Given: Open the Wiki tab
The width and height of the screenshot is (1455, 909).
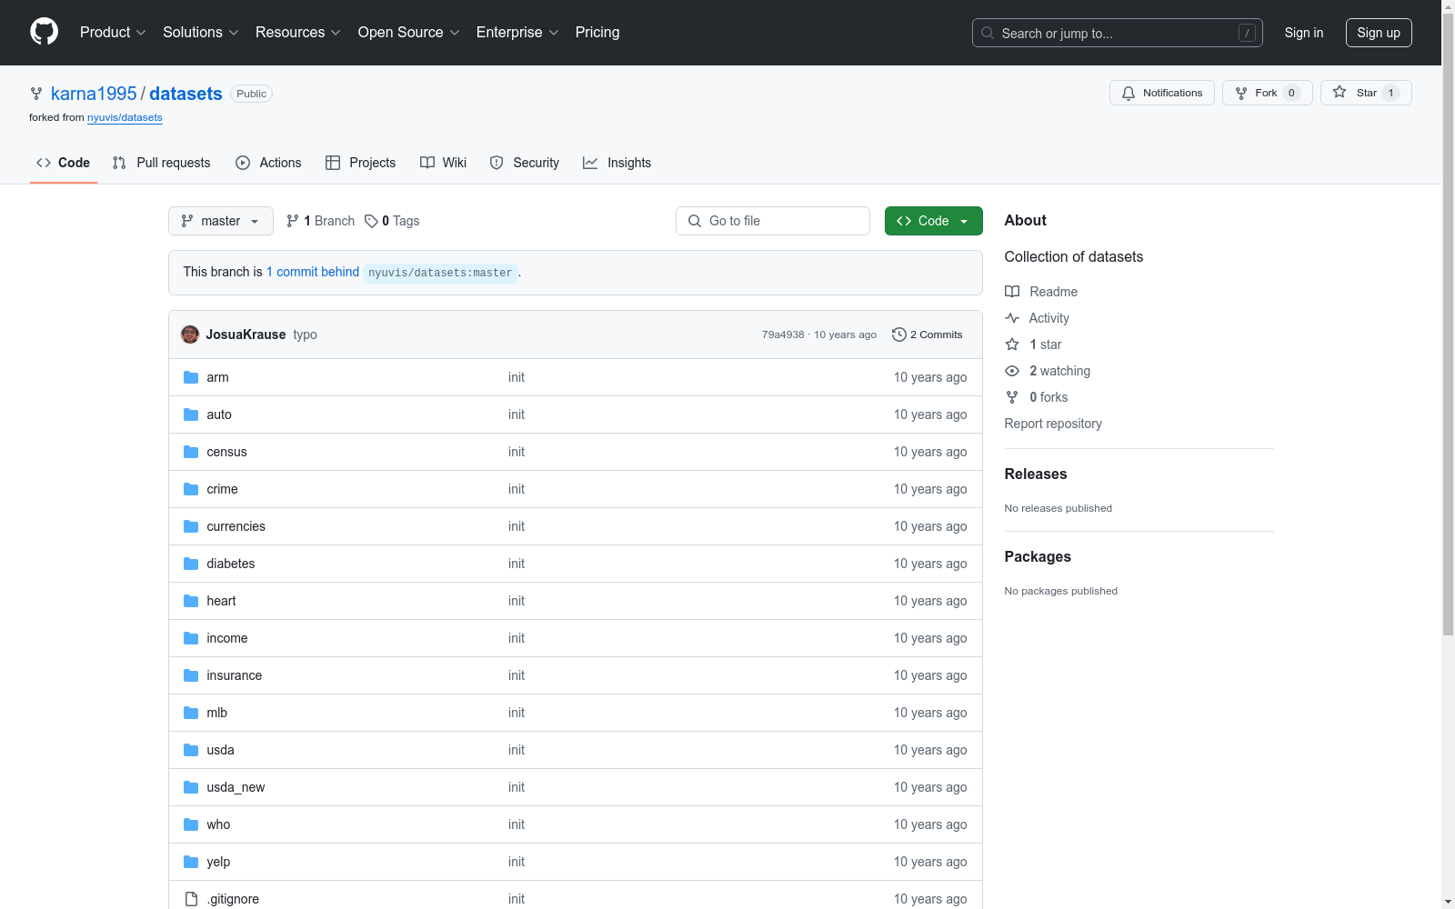Looking at the screenshot, I should pyautogui.click(x=443, y=163).
